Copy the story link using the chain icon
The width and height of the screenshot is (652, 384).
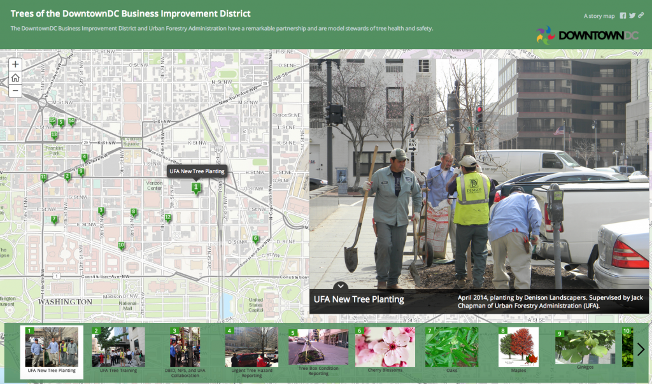pos(642,15)
